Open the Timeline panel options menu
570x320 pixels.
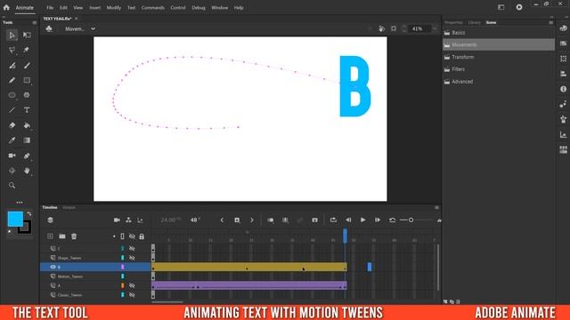pyautogui.click(x=436, y=207)
